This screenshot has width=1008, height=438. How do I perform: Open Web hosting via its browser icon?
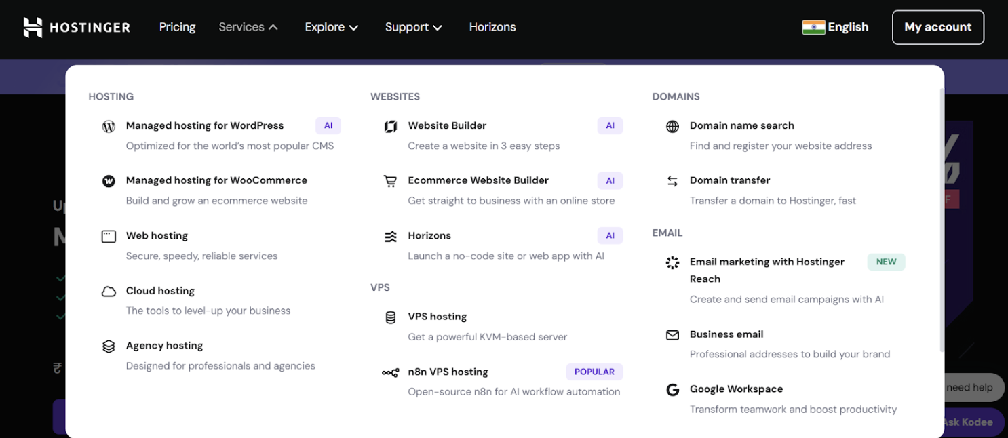(x=109, y=235)
